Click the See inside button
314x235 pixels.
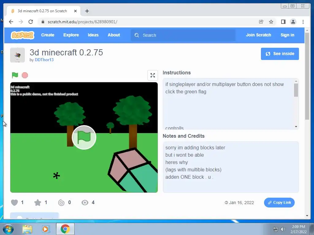280,54
